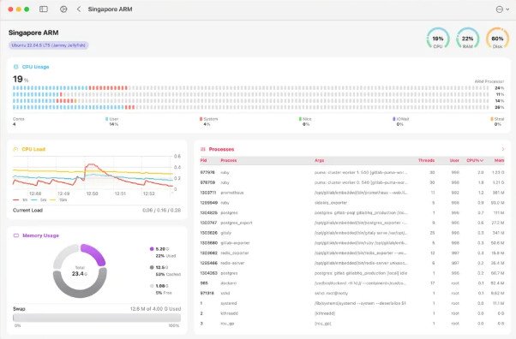The width and height of the screenshot is (516, 339).
Task: Click the CPU Usage chip icon
Action: point(15,67)
